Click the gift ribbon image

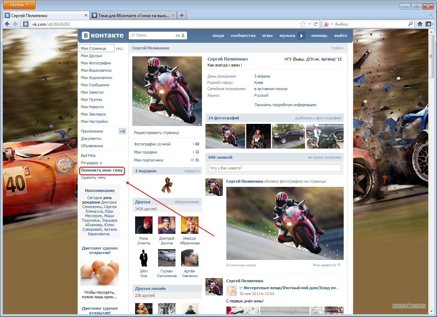click(167, 185)
